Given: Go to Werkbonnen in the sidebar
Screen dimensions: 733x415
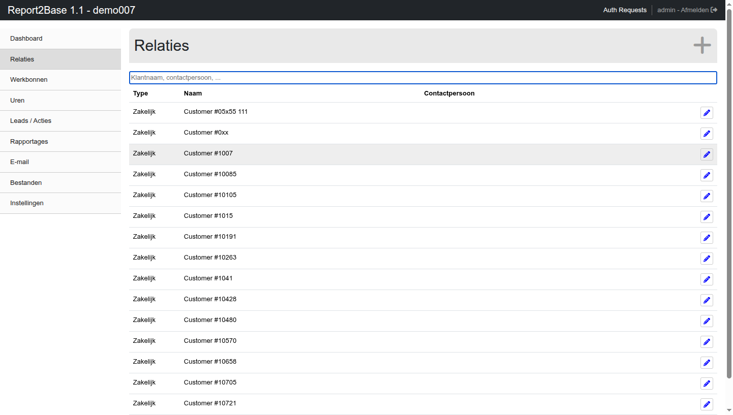Looking at the screenshot, I should click(x=29, y=80).
